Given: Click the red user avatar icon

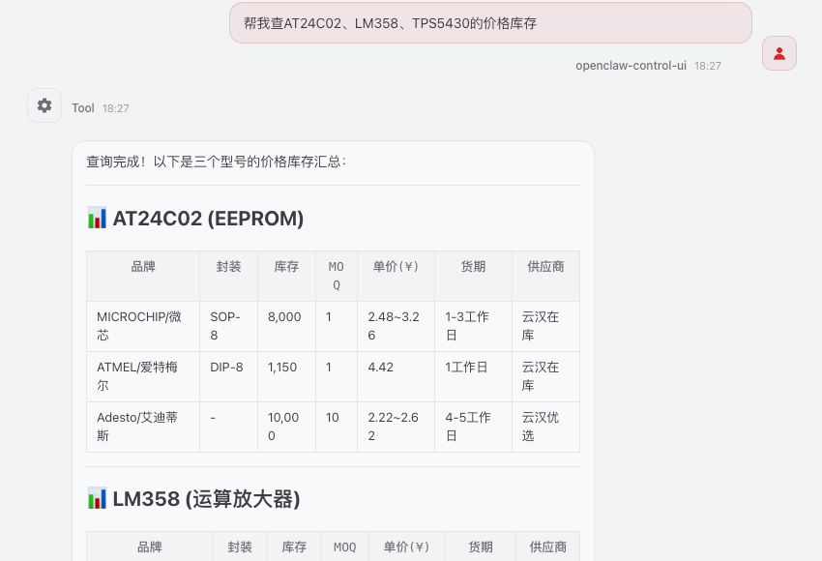Looking at the screenshot, I should [778, 53].
